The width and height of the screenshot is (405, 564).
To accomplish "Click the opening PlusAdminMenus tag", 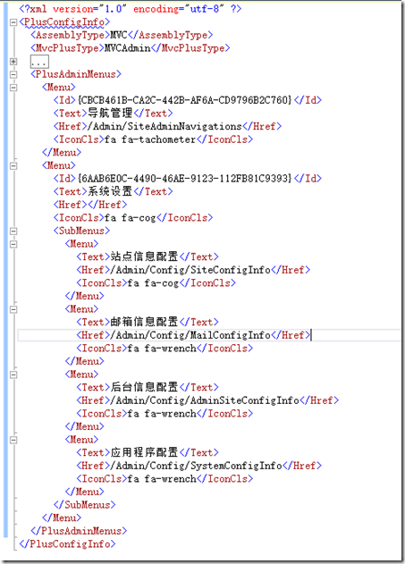I will tap(76, 74).
